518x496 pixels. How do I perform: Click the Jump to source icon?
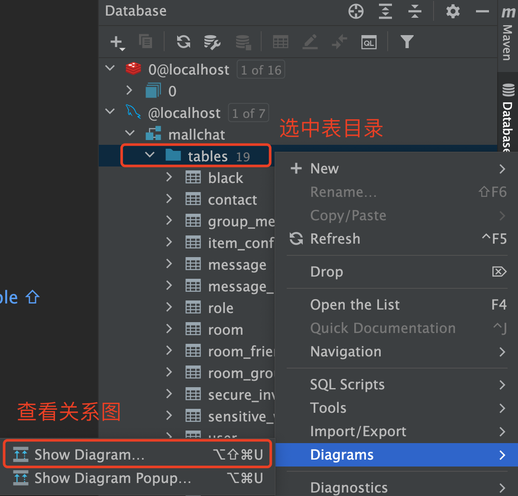(339, 42)
